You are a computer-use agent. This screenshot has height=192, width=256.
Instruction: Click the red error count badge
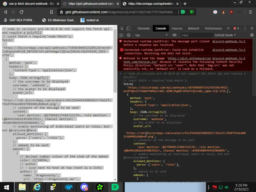pos(236,28)
